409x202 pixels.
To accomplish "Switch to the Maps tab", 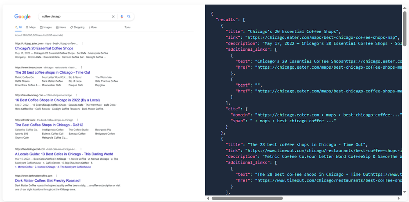I will (31, 27).
